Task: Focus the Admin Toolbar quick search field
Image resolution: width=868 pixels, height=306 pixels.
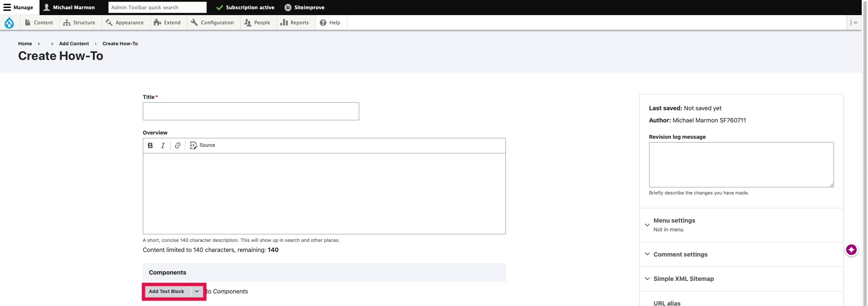Action: (158, 8)
